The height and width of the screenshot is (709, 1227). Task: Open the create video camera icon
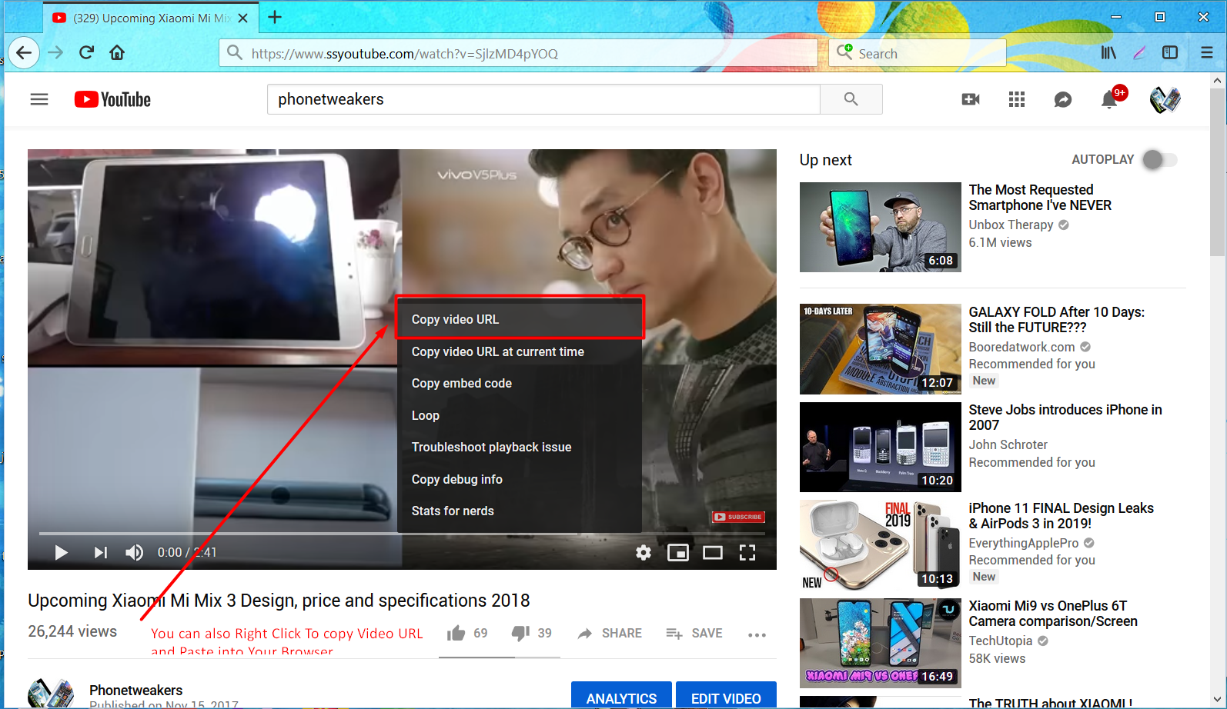tap(971, 99)
